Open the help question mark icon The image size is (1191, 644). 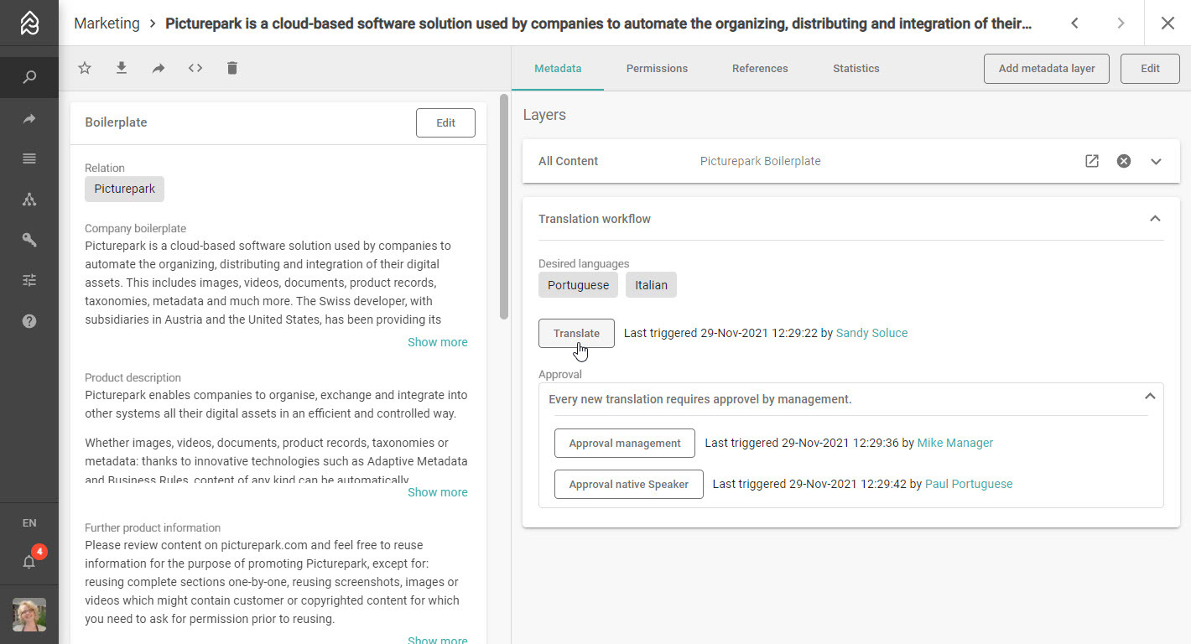click(x=29, y=321)
